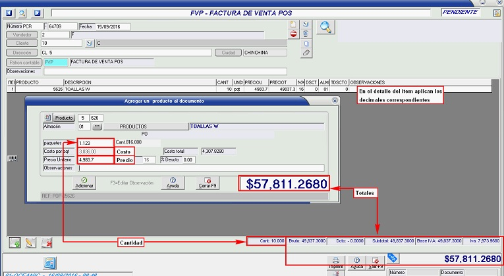Click the Producto button in add dialog
This screenshot has width=504, height=276.
point(64,118)
